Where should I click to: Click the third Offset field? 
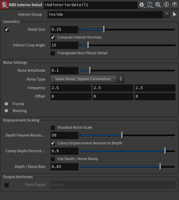(x=155, y=97)
